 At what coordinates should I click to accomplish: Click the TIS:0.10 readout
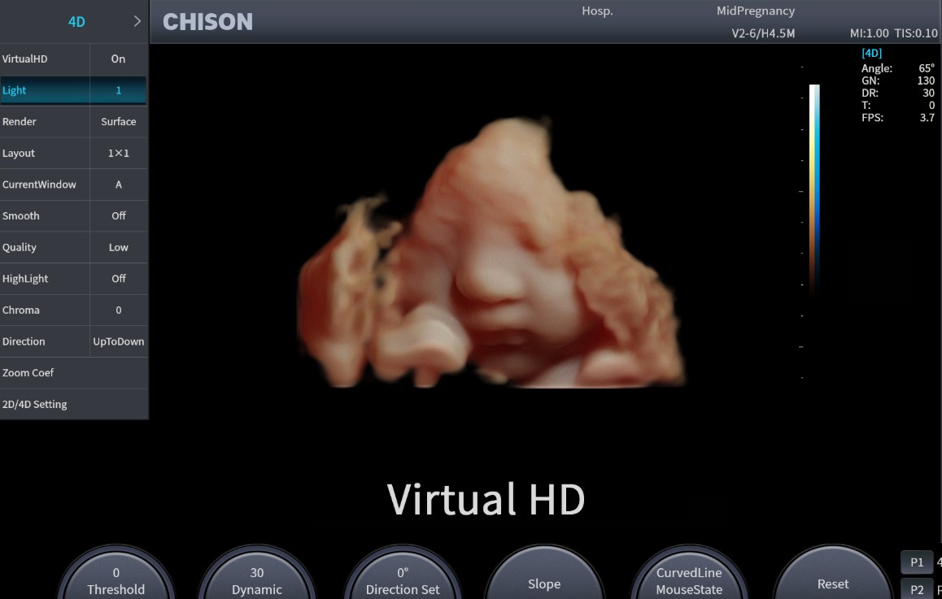(916, 33)
